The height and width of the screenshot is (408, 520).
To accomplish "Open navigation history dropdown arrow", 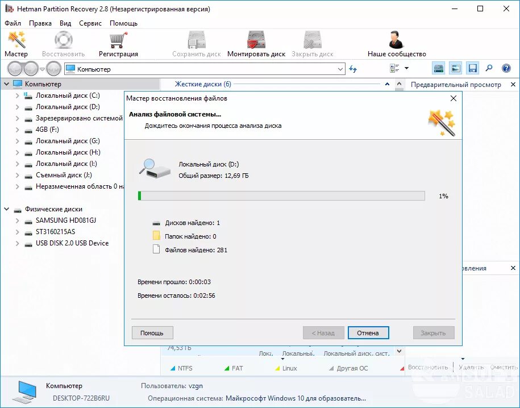I will coord(42,69).
